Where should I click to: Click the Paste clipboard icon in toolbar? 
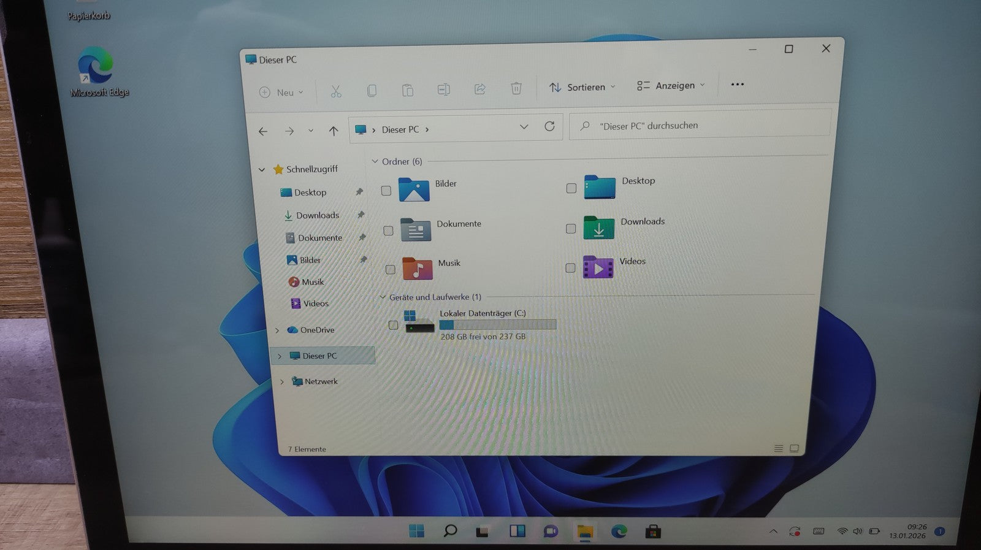pos(408,90)
